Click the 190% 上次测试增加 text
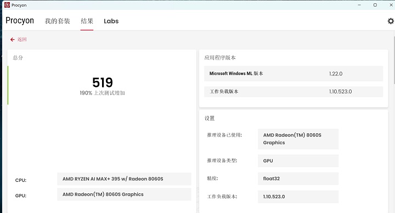Screen dimensions: 395x213 point(102,93)
